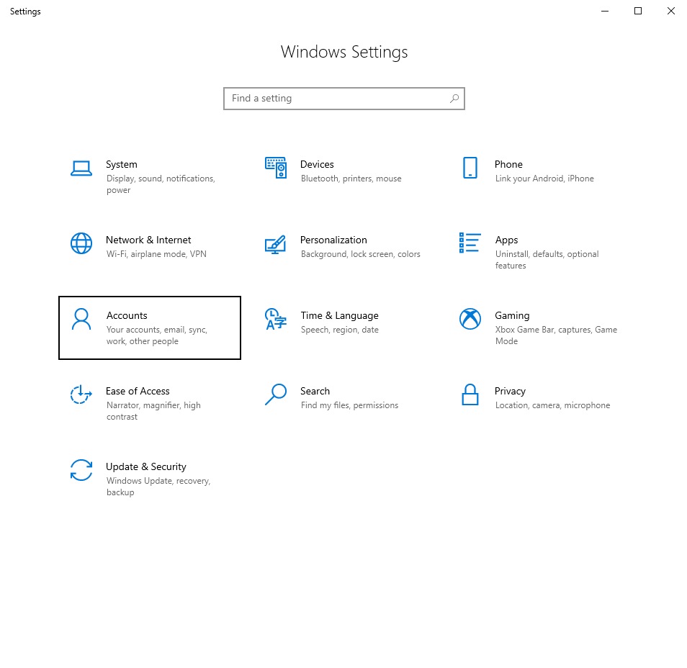The height and width of the screenshot is (668, 687).
Task: Go to Devices settings label
Action: [317, 165]
